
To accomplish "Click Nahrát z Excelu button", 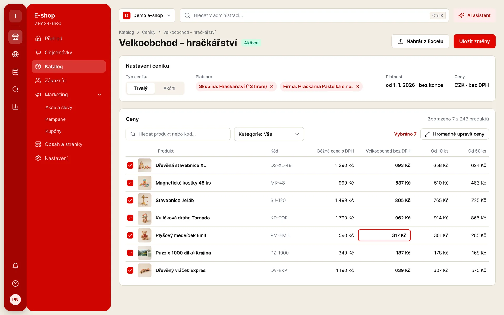I will tap(420, 41).
